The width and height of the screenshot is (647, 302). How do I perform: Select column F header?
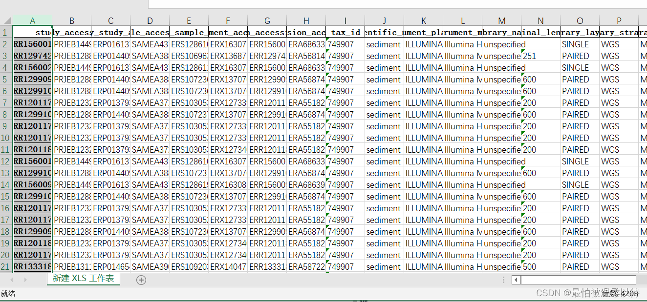(x=228, y=20)
